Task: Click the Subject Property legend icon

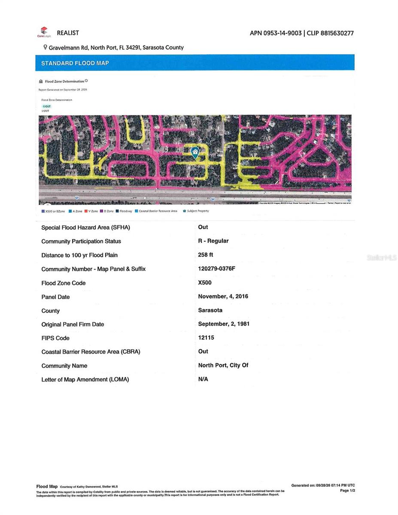Action: pos(184,211)
